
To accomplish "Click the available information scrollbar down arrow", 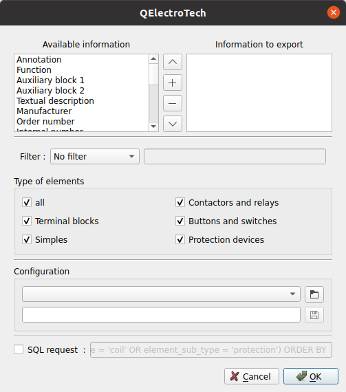I will click(x=153, y=127).
